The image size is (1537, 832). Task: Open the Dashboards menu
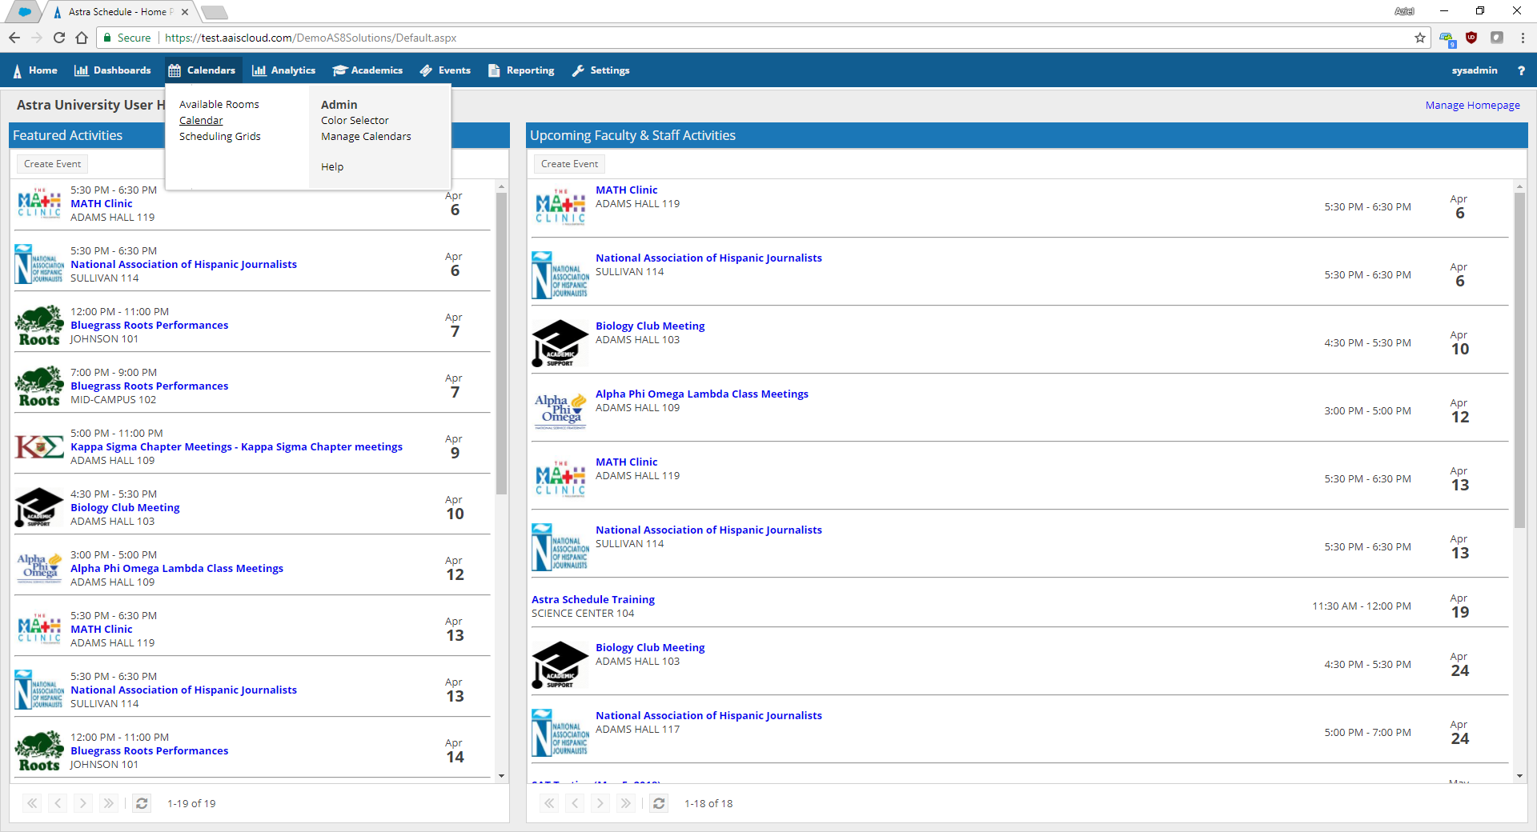point(112,70)
